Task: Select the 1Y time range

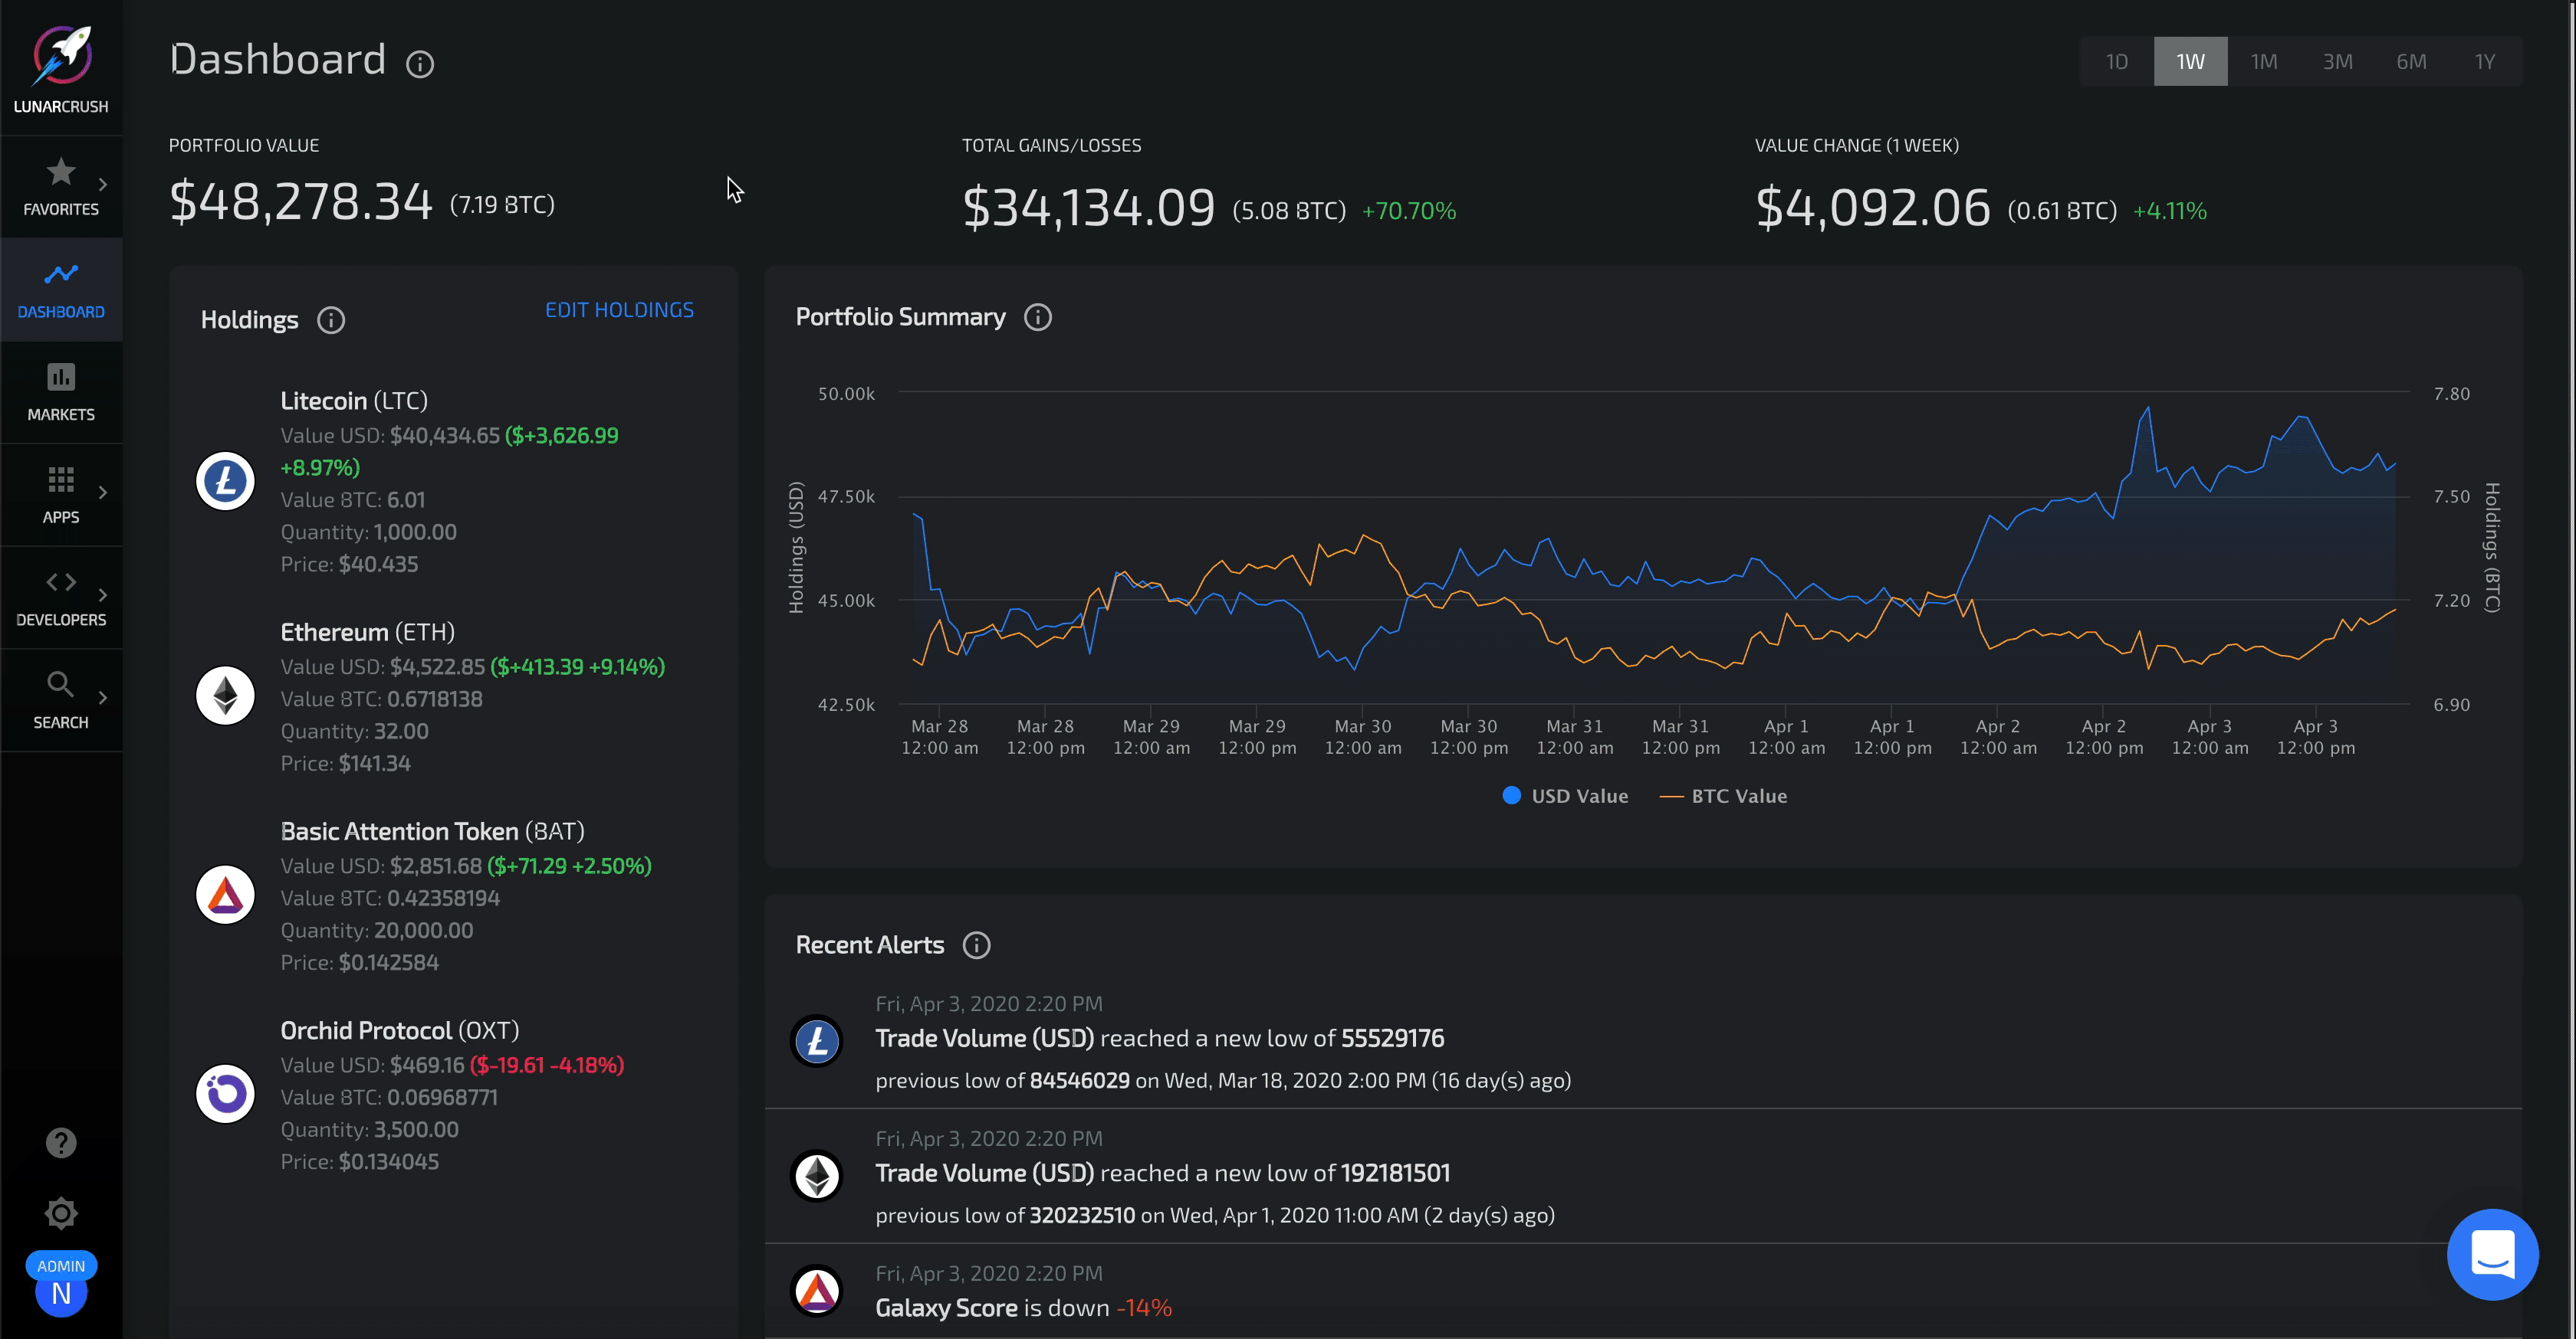Action: point(2485,62)
